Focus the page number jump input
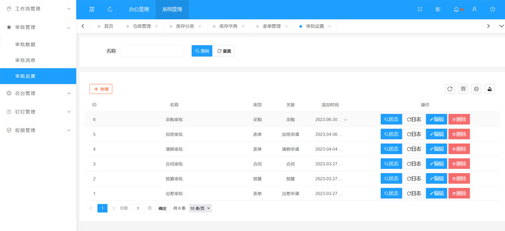Screen dimensions: 505x231 click(x=138, y=208)
